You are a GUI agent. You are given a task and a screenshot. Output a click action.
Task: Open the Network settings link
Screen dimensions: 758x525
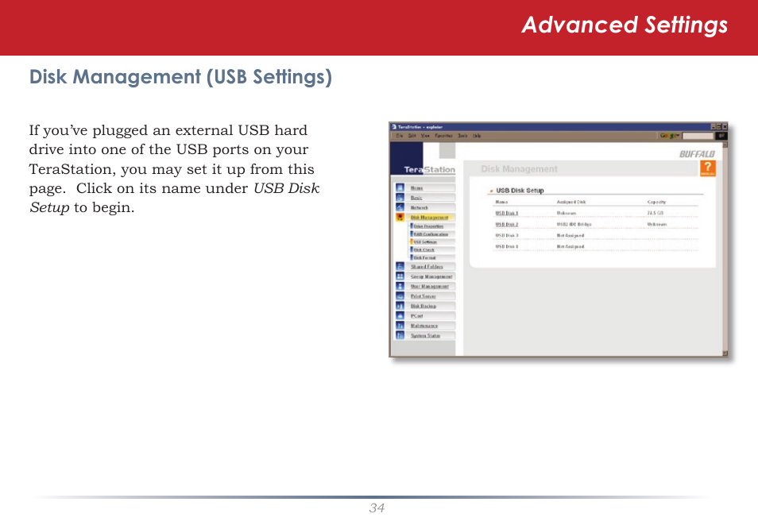419,207
